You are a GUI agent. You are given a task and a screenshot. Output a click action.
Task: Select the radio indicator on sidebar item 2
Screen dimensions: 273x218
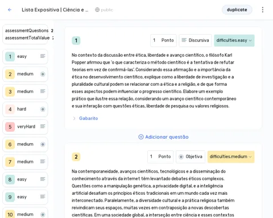coord(43,74)
